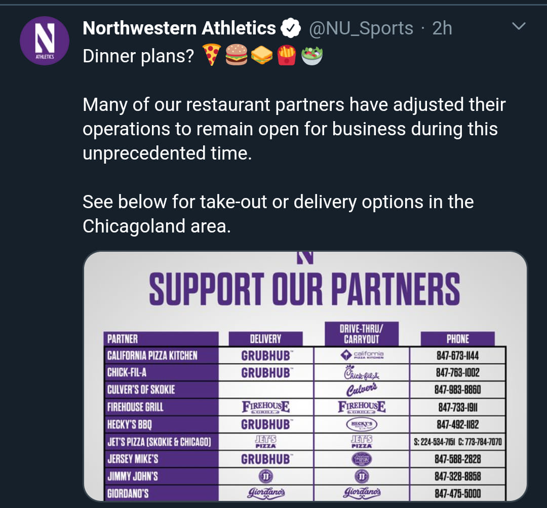Click the tweet text about restaurant partners
Image resolution: width=547 pixels, height=508 pixels.
coord(294,129)
